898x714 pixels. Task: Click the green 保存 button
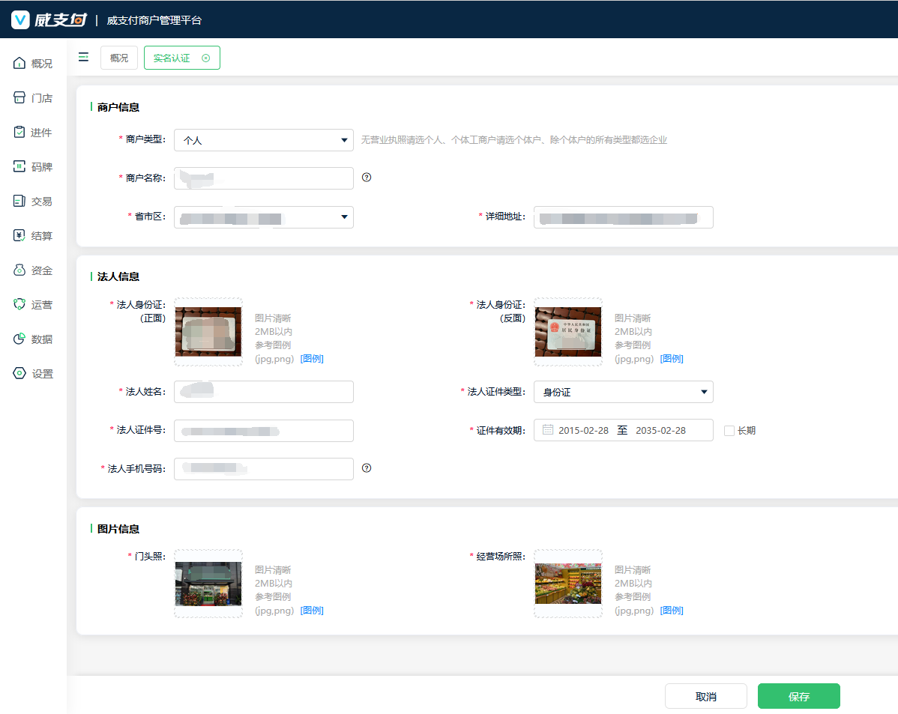(x=798, y=696)
